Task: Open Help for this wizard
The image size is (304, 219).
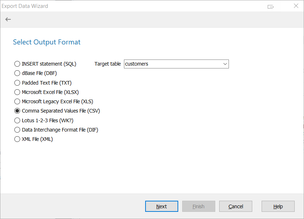Action: coord(278,206)
